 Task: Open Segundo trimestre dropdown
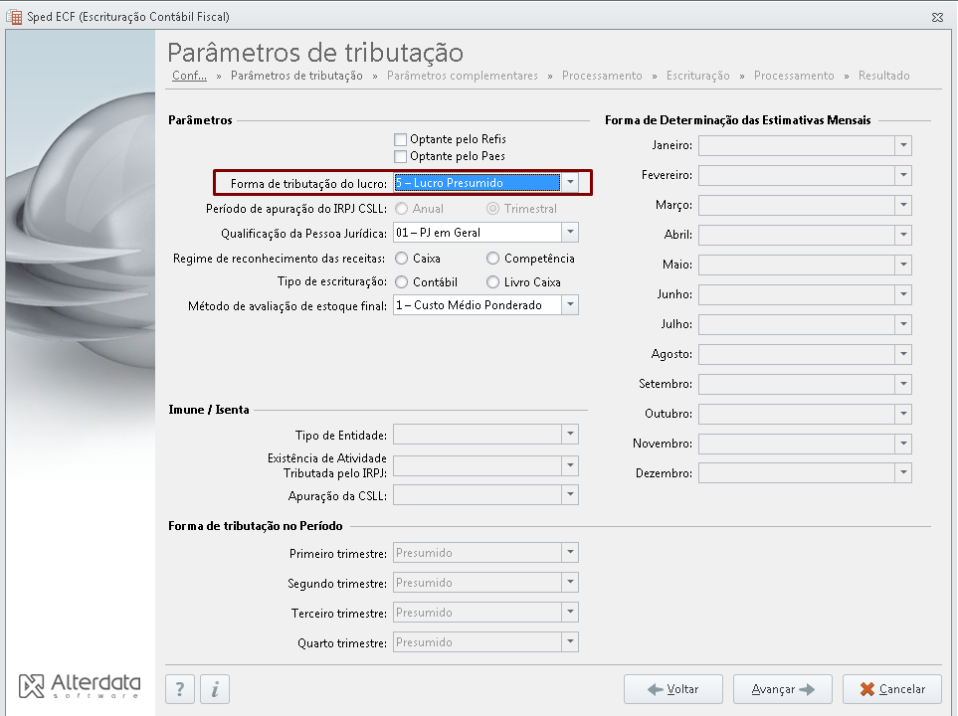(570, 582)
